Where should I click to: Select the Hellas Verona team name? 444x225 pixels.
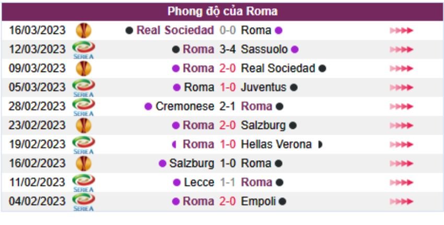[x=276, y=144]
